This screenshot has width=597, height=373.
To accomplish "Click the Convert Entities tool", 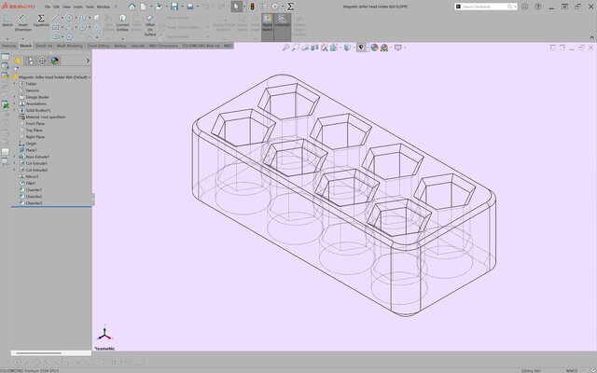I will click(x=122, y=23).
